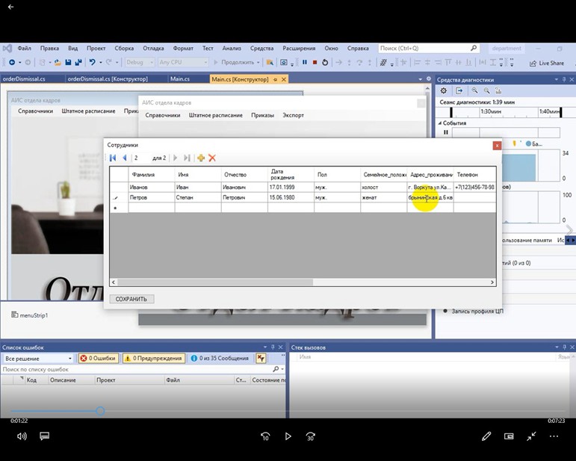
Task: Click the video progress slider handle
Action: [x=100, y=411]
